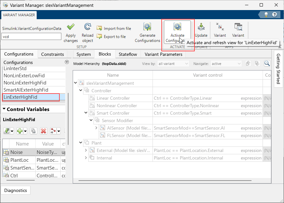Select the Nonlinear Controller row

tap(175, 106)
